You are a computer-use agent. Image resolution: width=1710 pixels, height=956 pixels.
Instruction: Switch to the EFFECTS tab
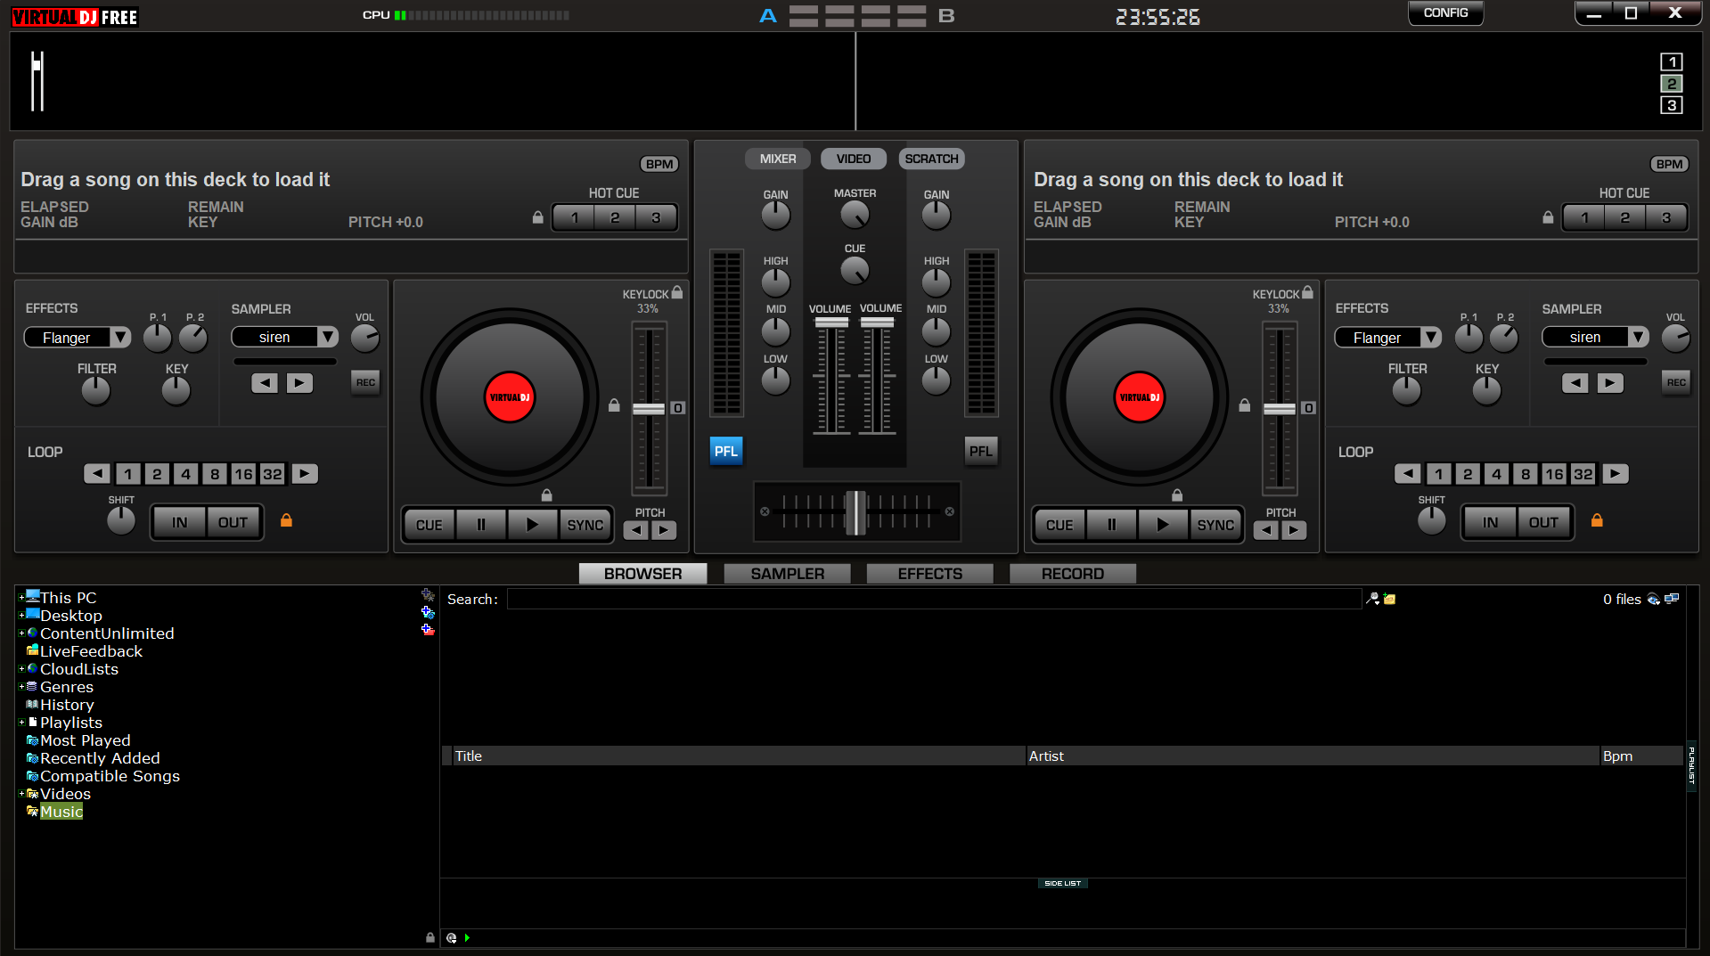[x=930, y=574]
